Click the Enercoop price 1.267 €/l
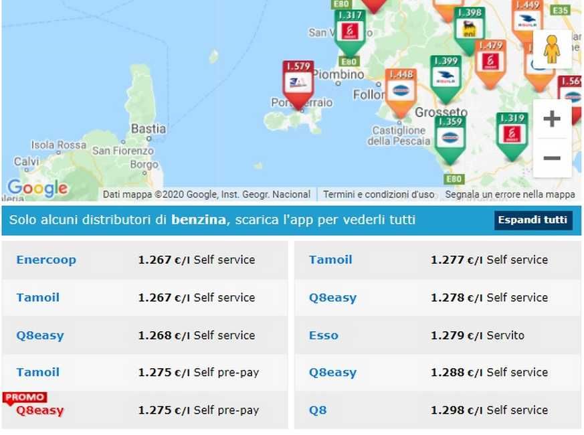The width and height of the screenshot is (584, 435). [x=164, y=260]
